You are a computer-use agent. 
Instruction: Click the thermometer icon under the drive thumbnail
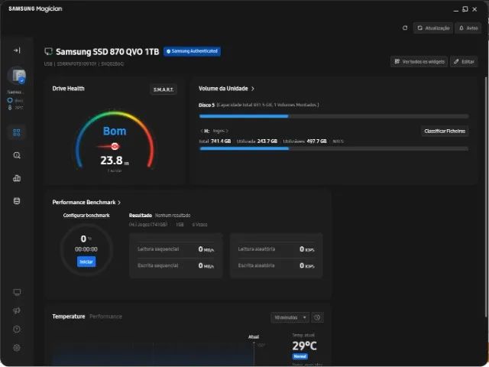point(10,107)
